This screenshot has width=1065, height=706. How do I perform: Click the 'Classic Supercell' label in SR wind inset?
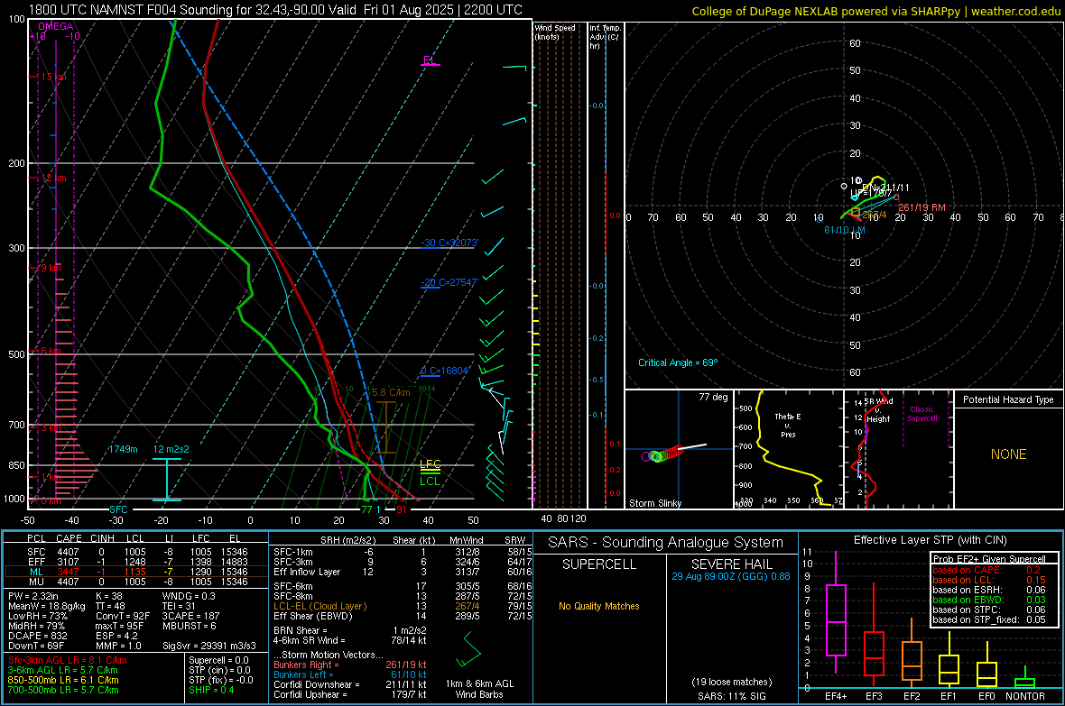click(x=921, y=414)
